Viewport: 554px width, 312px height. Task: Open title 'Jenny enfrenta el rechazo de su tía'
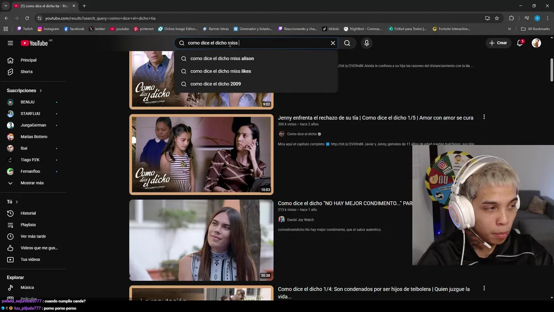375,118
